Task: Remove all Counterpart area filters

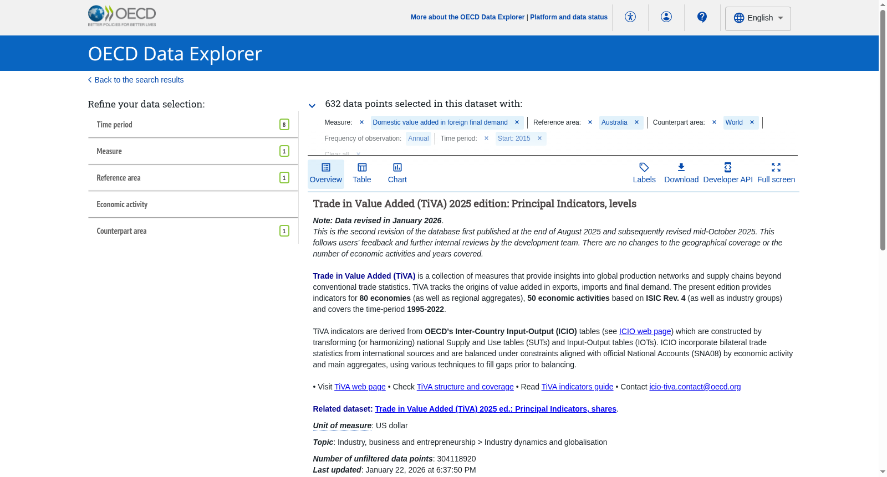Action: tap(714, 122)
